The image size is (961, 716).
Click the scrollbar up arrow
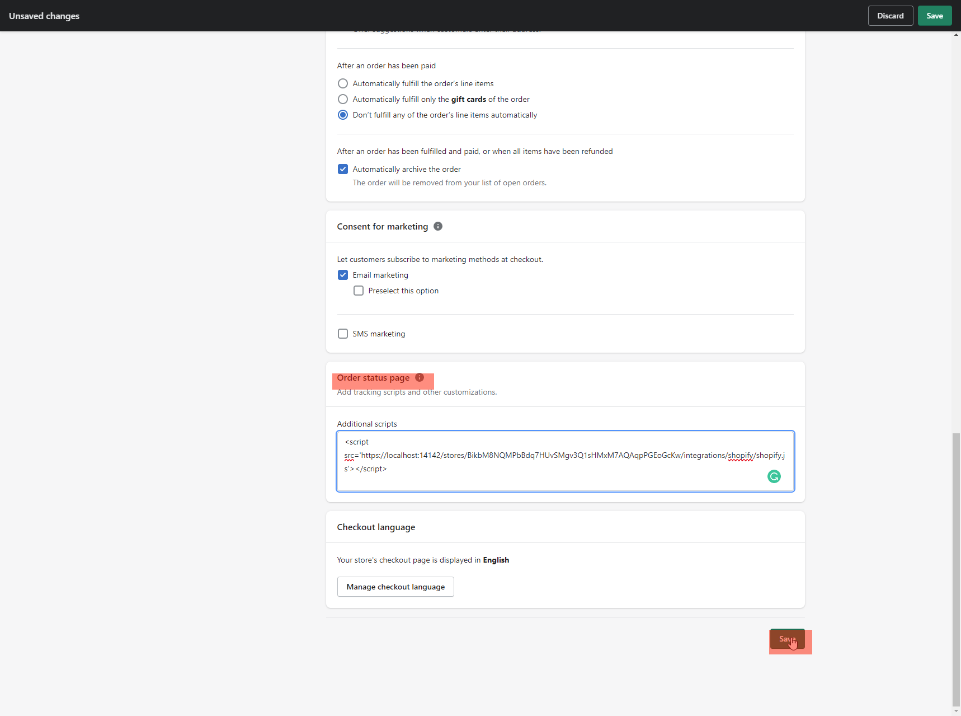tap(956, 35)
